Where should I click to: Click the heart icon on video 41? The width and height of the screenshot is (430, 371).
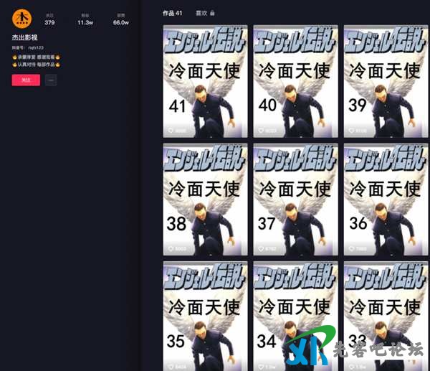(171, 131)
